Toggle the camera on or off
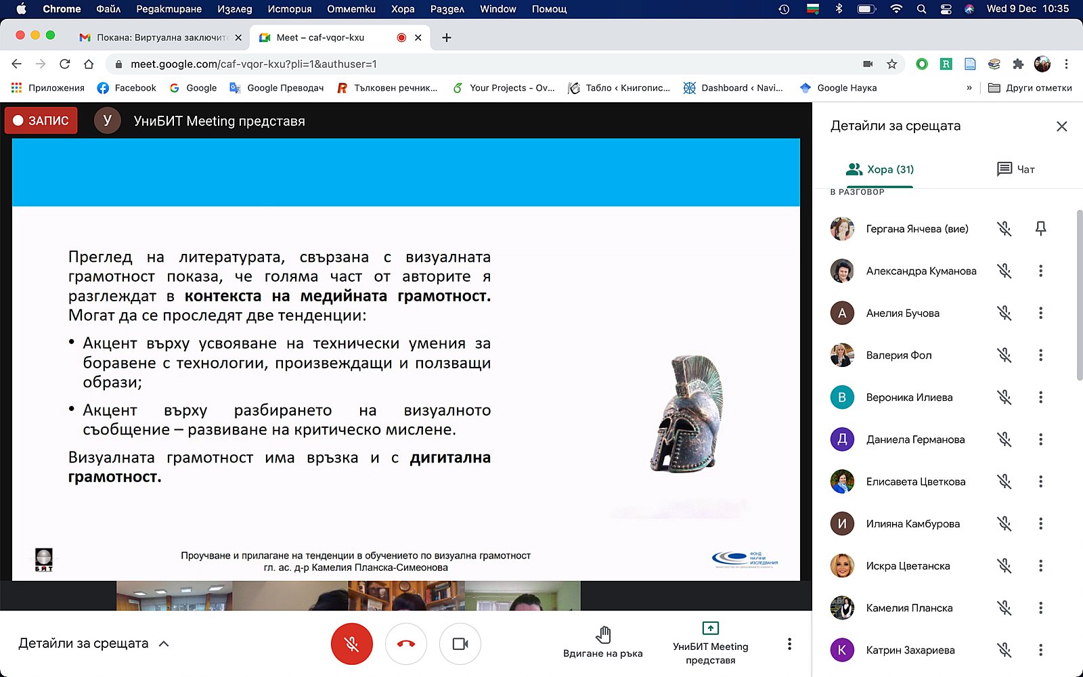 460,644
